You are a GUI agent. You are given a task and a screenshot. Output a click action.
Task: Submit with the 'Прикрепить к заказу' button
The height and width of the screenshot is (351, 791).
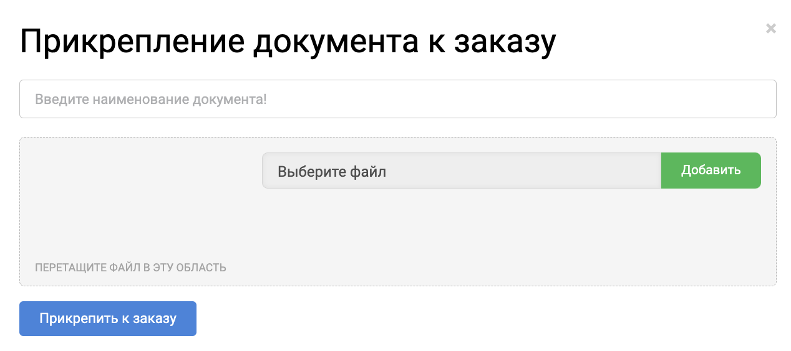(108, 319)
